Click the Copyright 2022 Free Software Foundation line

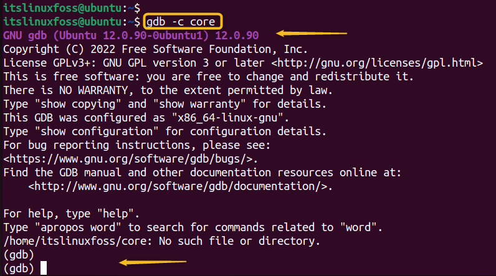(155, 49)
